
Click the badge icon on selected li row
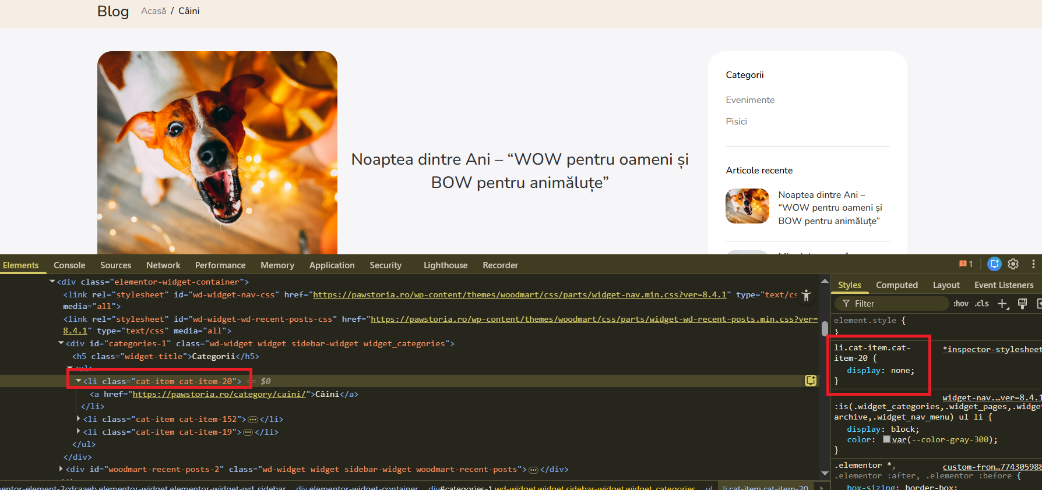tap(810, 381)
